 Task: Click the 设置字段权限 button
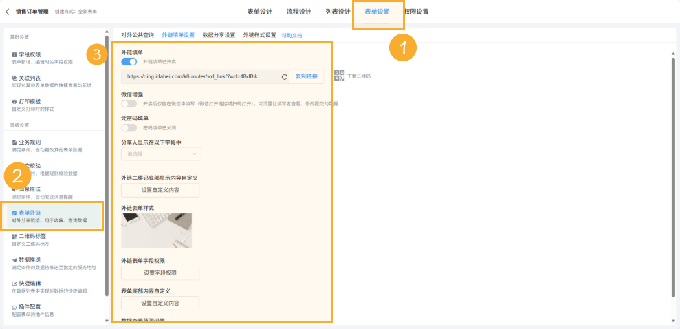[160, 273]
